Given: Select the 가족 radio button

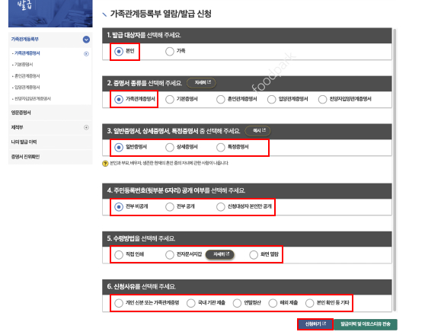Looking at the screenshot, I should (170, 51).
